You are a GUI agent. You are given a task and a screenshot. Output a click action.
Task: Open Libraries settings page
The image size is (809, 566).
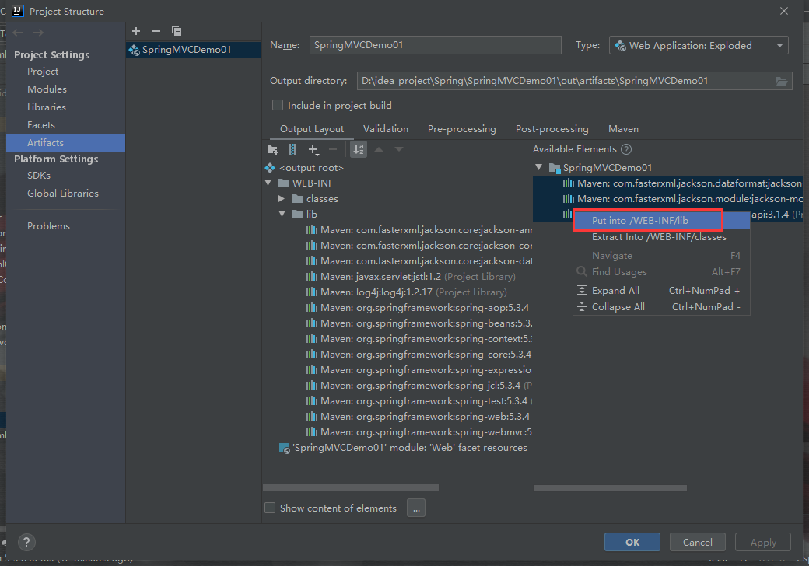tap(47, 107)
